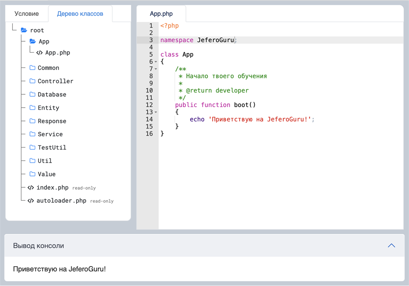Image resolution: width=409 pixels, height=286 pixels.
Task: Open the Controller folder
Action: 55,81
